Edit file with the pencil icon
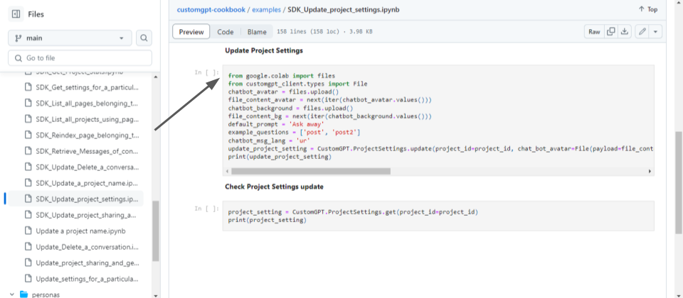 click(x=642, y=32)
